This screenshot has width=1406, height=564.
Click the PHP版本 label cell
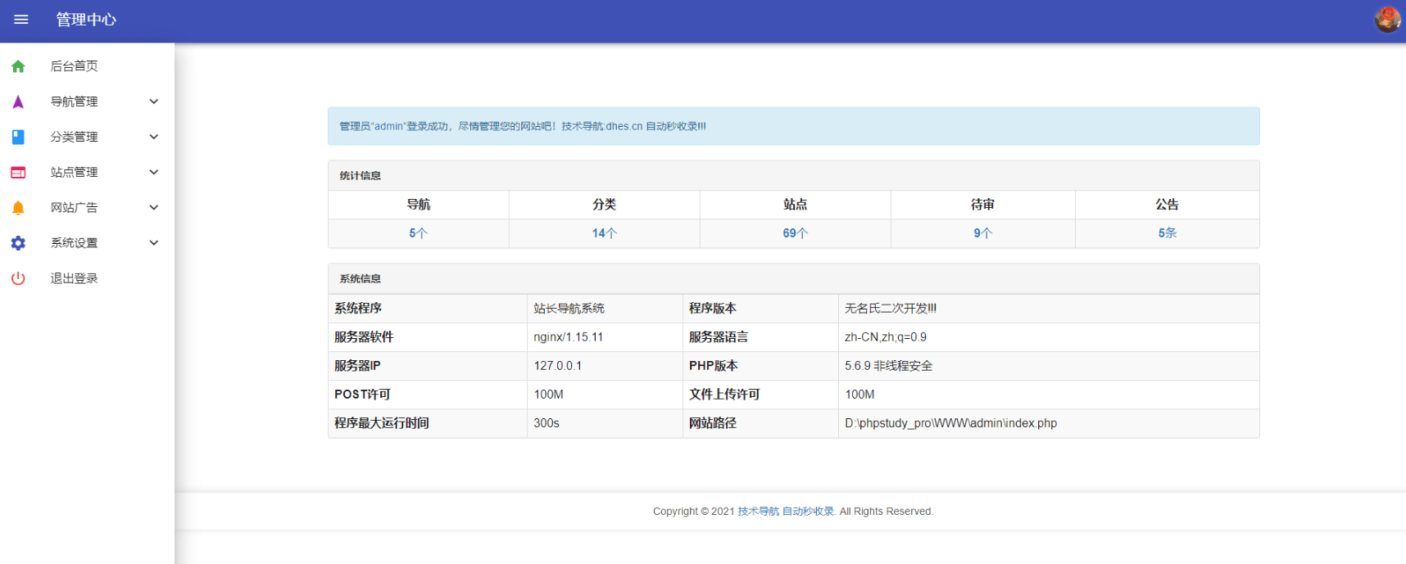[760, 366]
